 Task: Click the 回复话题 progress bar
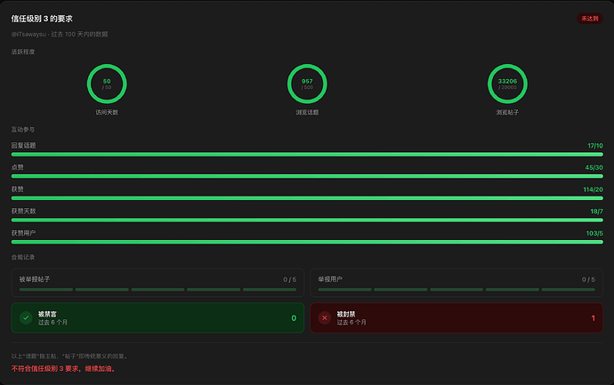(x=307, y=155)
